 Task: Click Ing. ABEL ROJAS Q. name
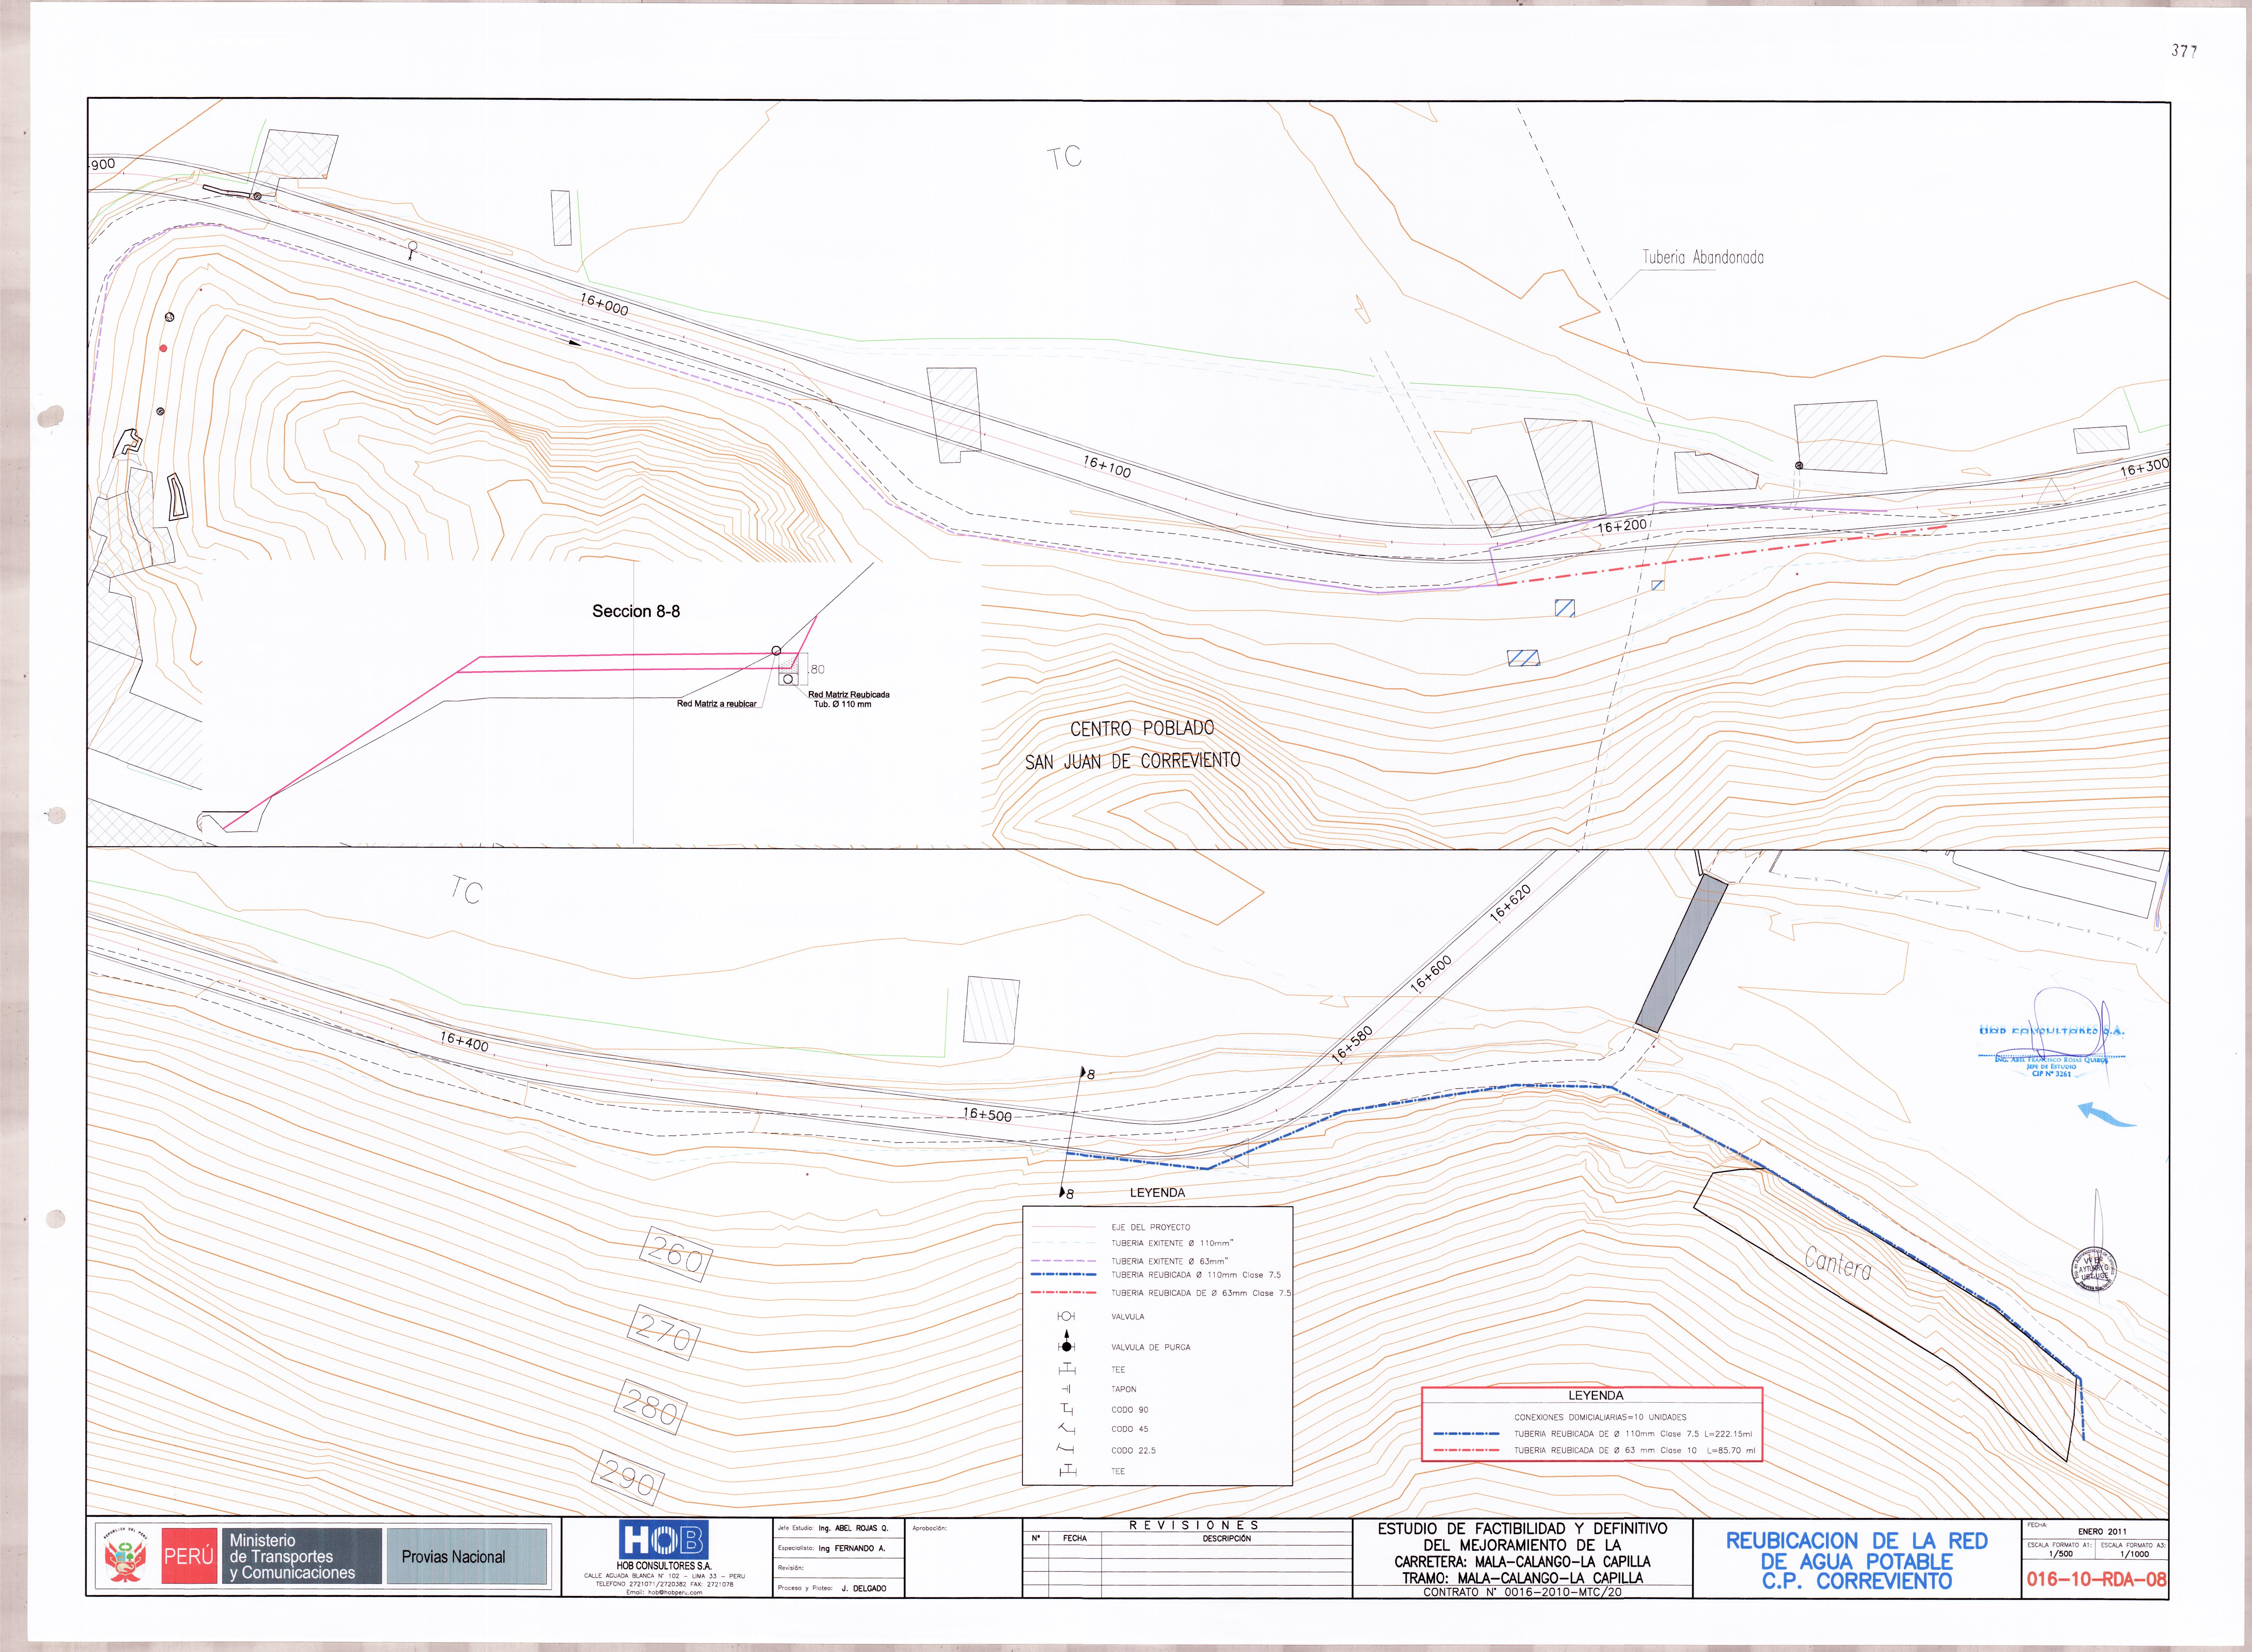click(853, 1528)
